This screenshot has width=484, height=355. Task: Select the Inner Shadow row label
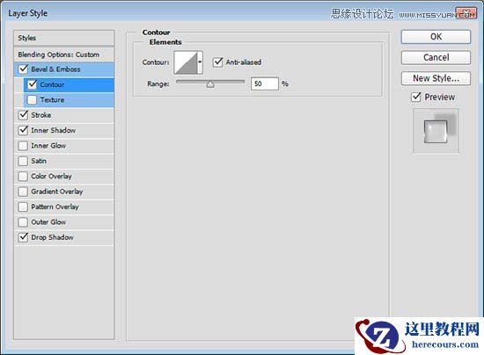(x=53, y=130)
